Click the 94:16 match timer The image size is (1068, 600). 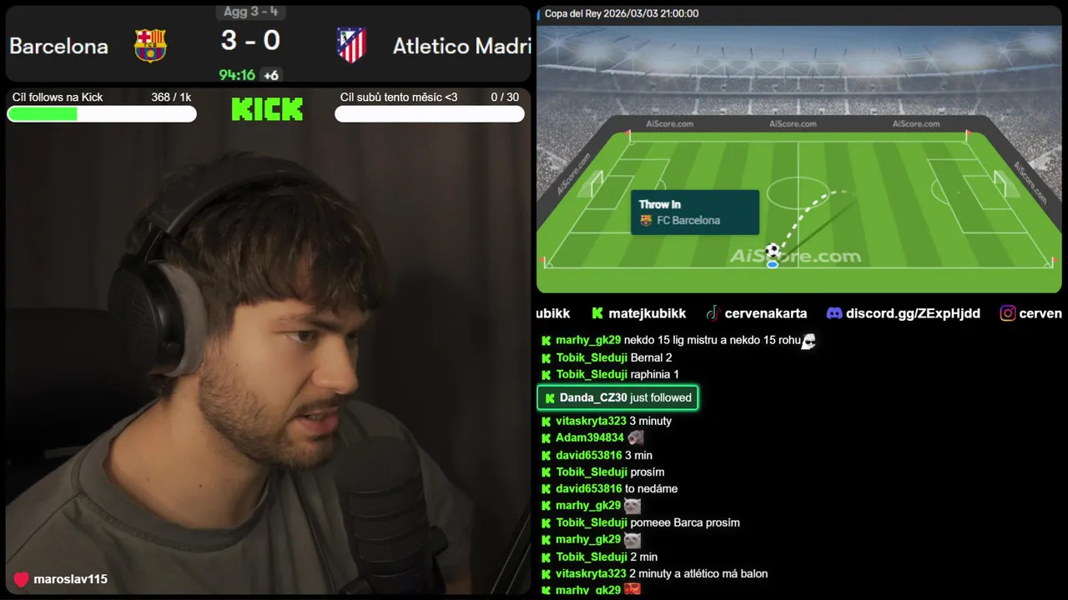pos(237,75)
